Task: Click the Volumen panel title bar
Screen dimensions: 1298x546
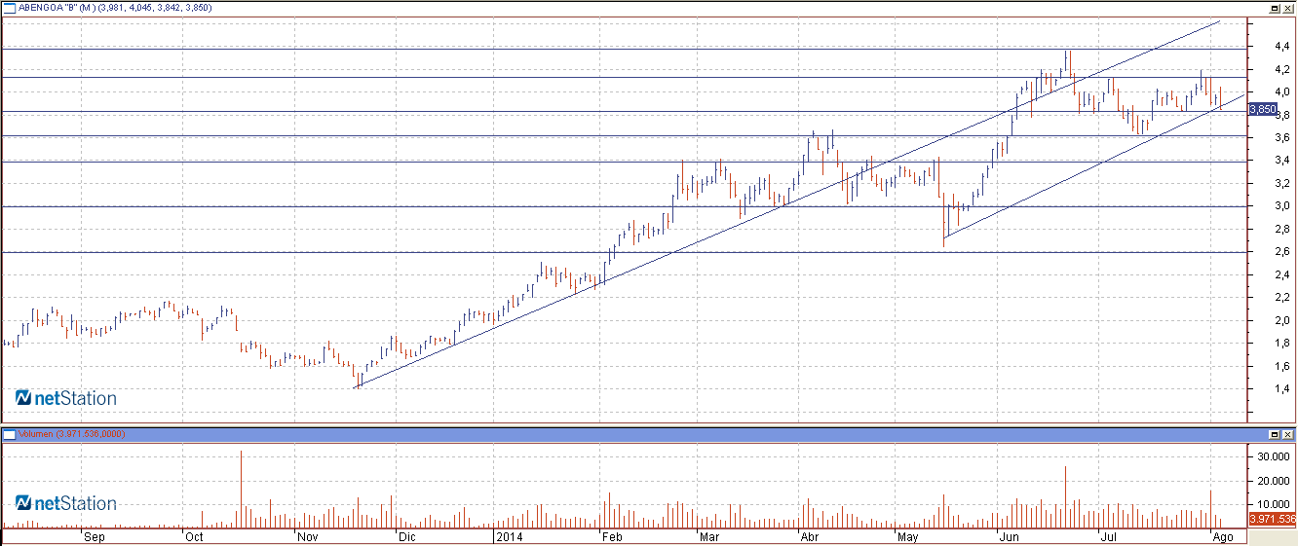Action: click(x=648, y=433)
